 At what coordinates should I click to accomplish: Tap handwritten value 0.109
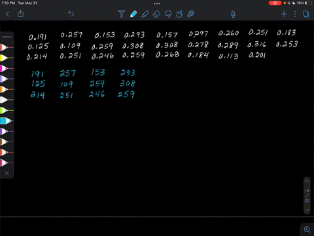click(x=70, y=46)
